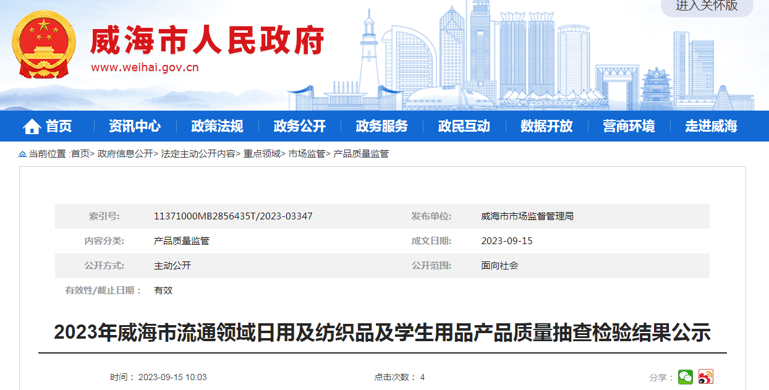
Task: Click the 产品质量监管 content category value
Action: point(182,241)
